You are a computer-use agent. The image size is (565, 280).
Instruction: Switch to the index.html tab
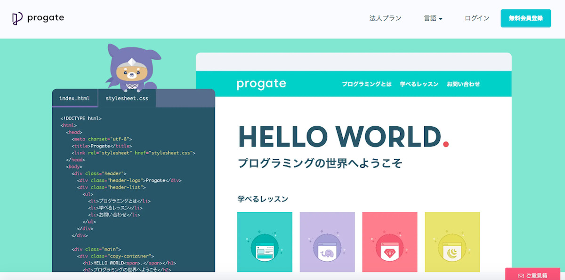(74, 98)
